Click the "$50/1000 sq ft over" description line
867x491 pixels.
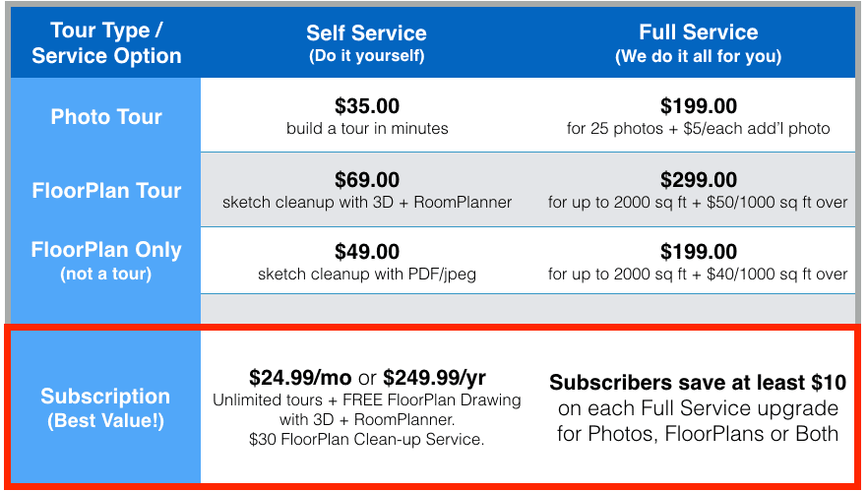(699, 203)
